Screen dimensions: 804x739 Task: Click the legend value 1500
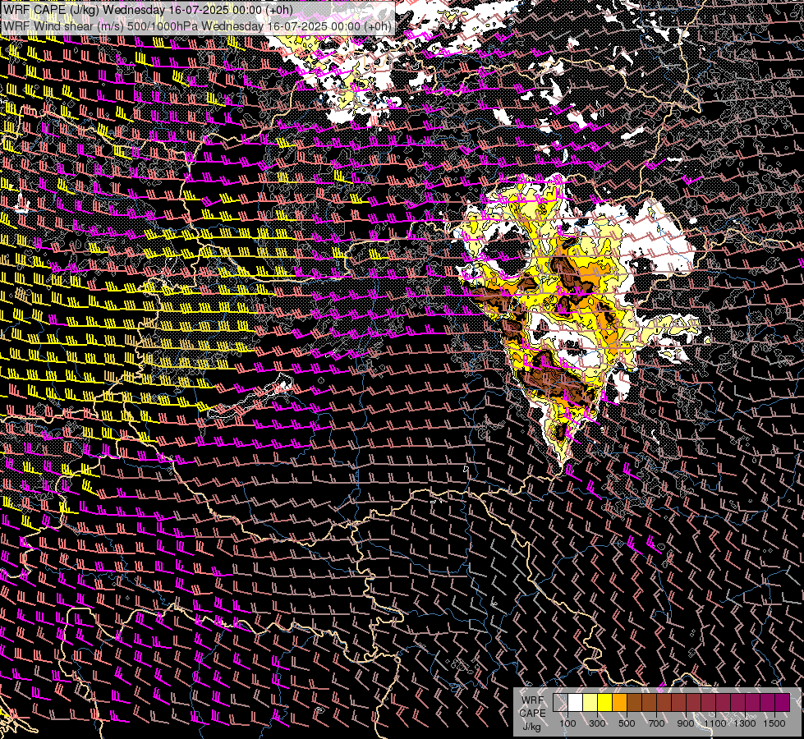pyautogui.click(x=774, y=723)
